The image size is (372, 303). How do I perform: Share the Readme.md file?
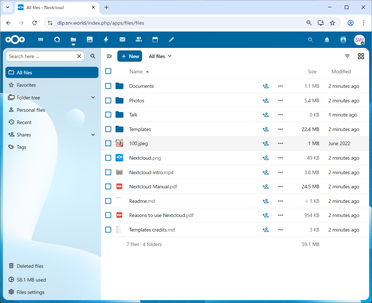coord(266,201)
